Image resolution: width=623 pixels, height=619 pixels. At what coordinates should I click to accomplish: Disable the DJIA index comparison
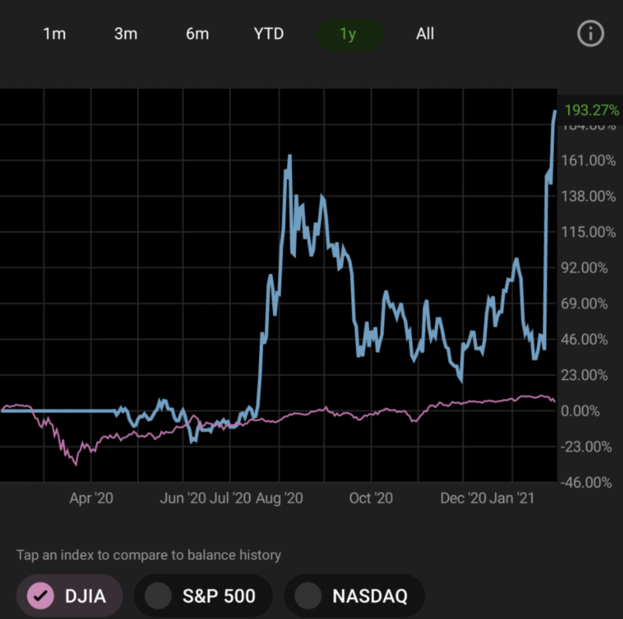(x=69, y=595)
